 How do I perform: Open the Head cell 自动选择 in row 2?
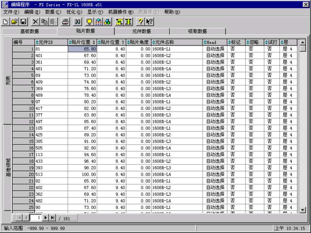click(215, 55)
